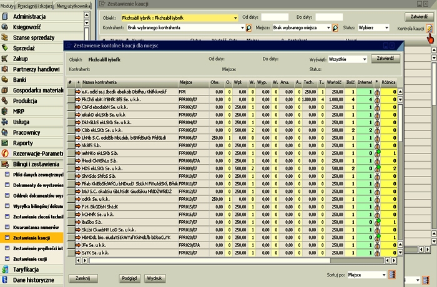This screenshot has height=287, width=437.
Task: Click the Internet column header
Action: (365, 82)
